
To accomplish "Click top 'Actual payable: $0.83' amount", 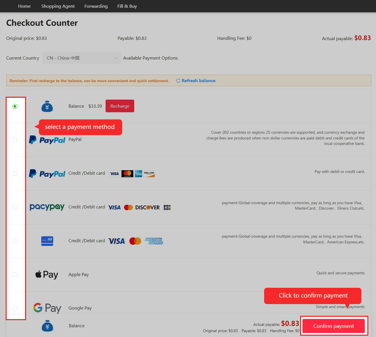I will tap(346, 38).
